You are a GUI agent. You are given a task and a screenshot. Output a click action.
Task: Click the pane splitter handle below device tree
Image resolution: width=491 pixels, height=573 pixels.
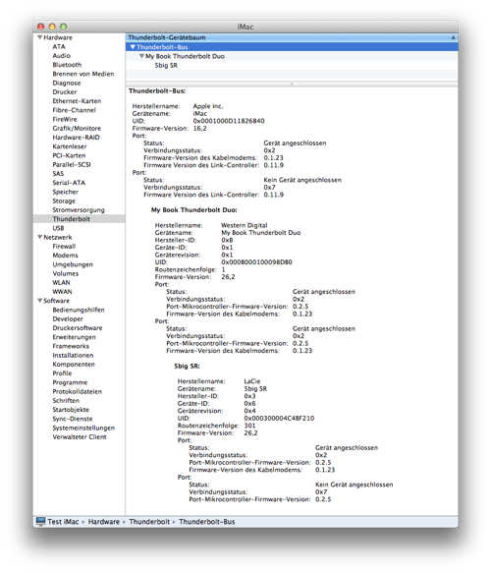coord(292,84)
